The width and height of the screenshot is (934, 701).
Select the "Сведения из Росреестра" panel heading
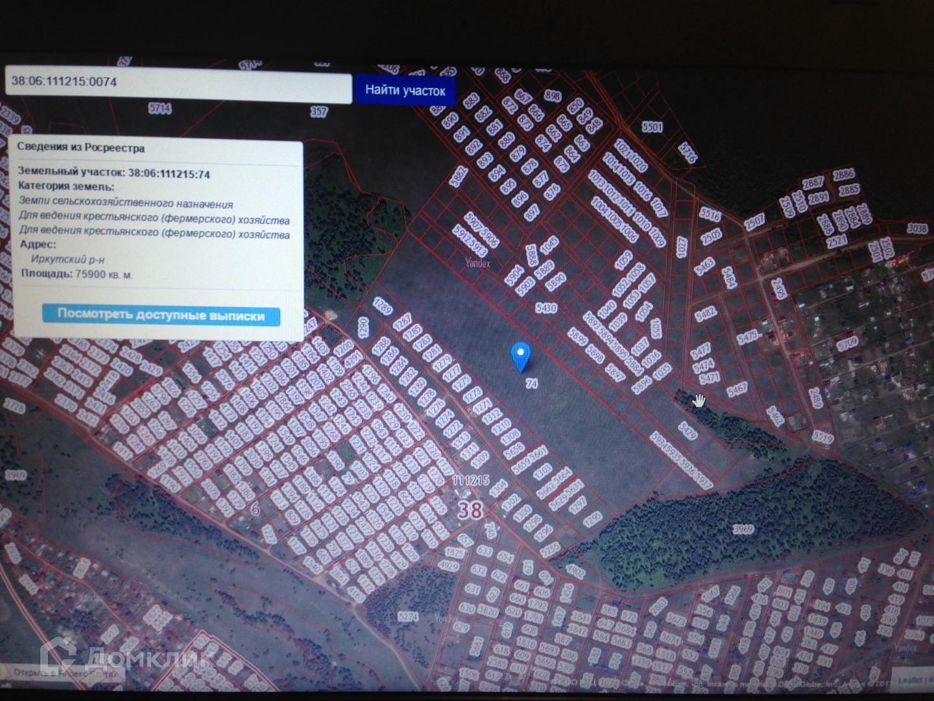pos(80,148)
